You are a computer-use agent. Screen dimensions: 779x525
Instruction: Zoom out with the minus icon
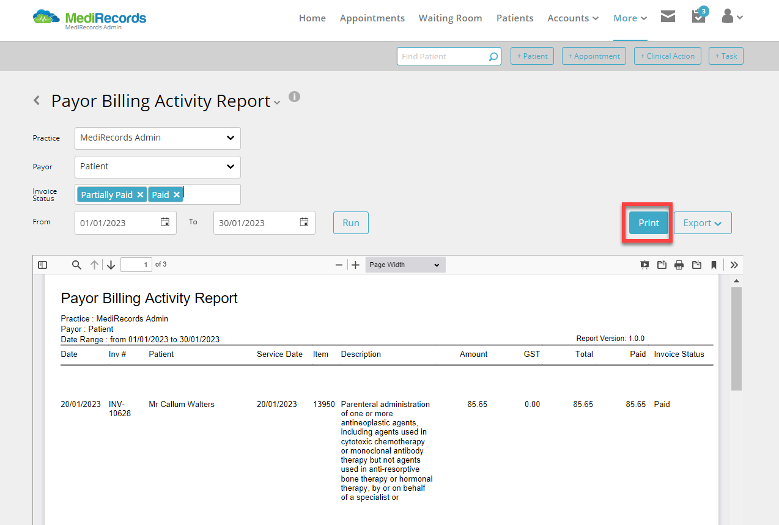click(x=339, y=265)
